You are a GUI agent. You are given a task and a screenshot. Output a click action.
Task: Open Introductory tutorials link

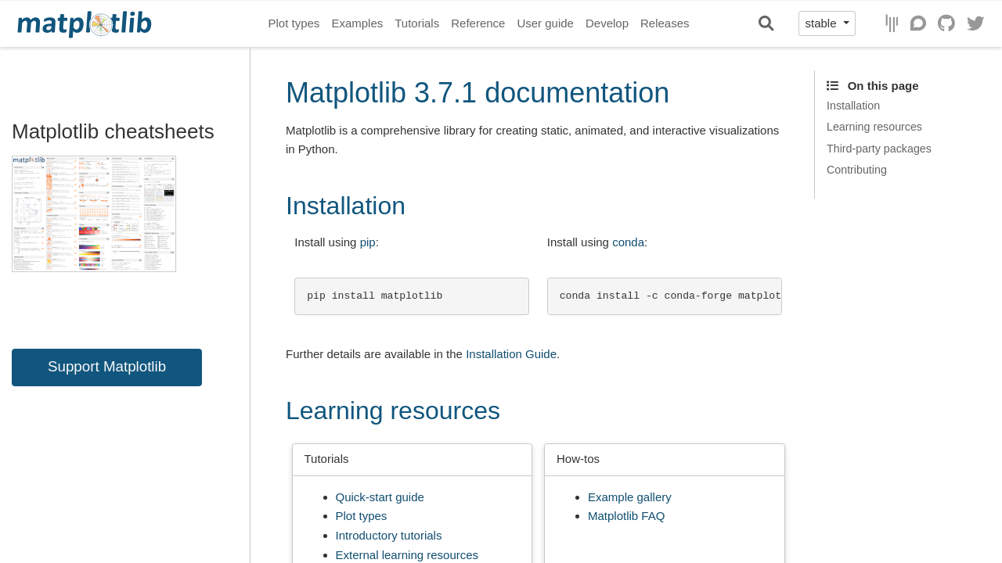[388, 536]
